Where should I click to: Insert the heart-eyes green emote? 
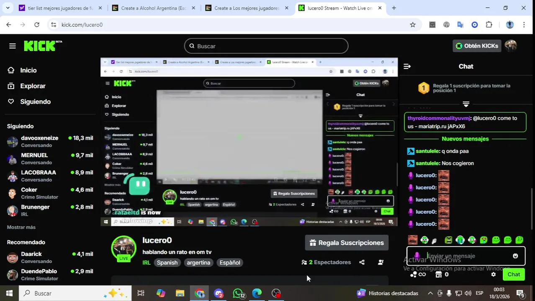tap(484, 240)
